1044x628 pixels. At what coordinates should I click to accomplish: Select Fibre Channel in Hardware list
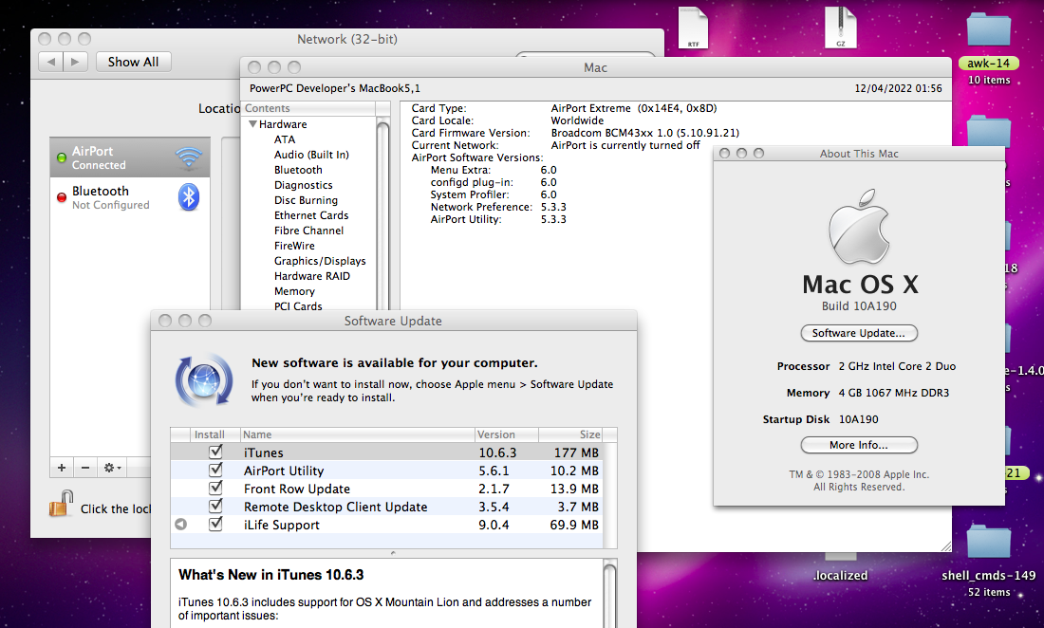tap(309, 231)
